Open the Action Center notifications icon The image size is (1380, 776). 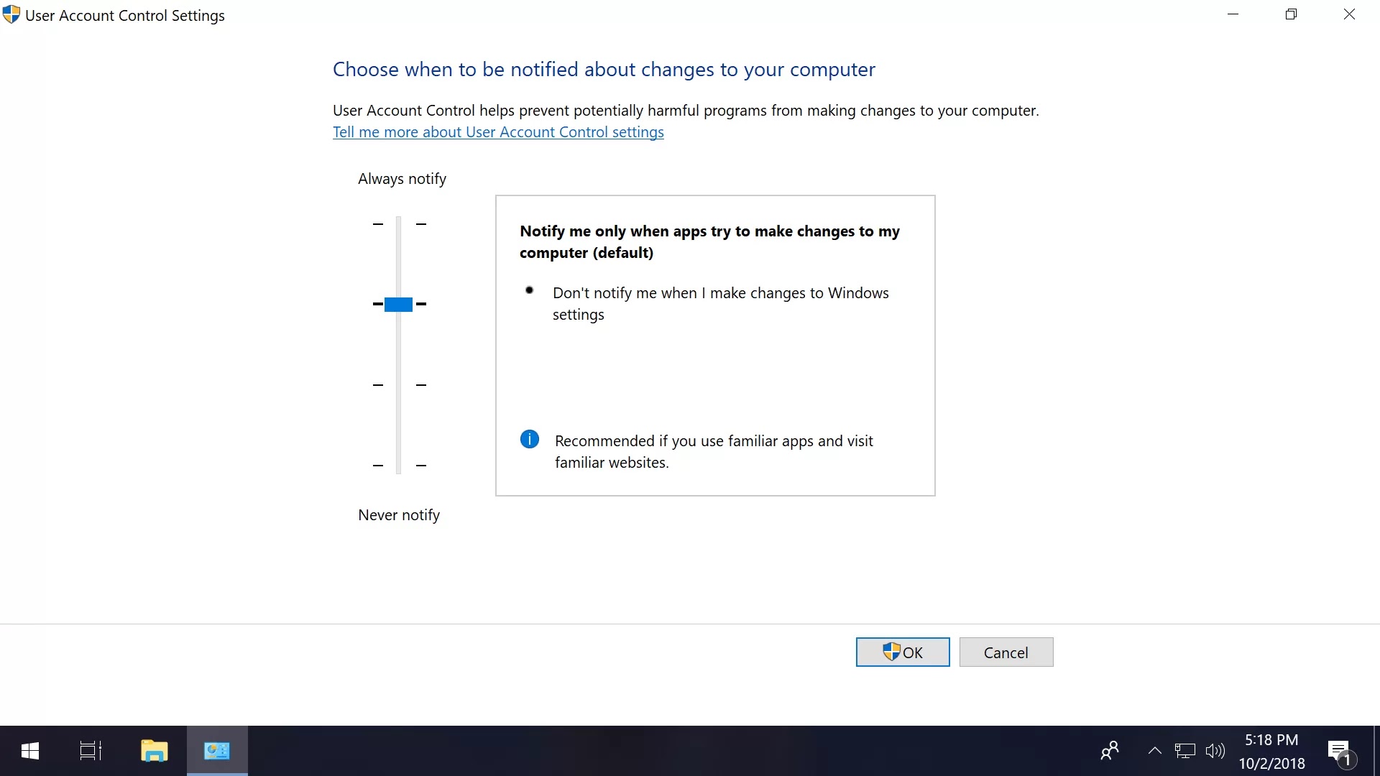[x=1341, y=752]
